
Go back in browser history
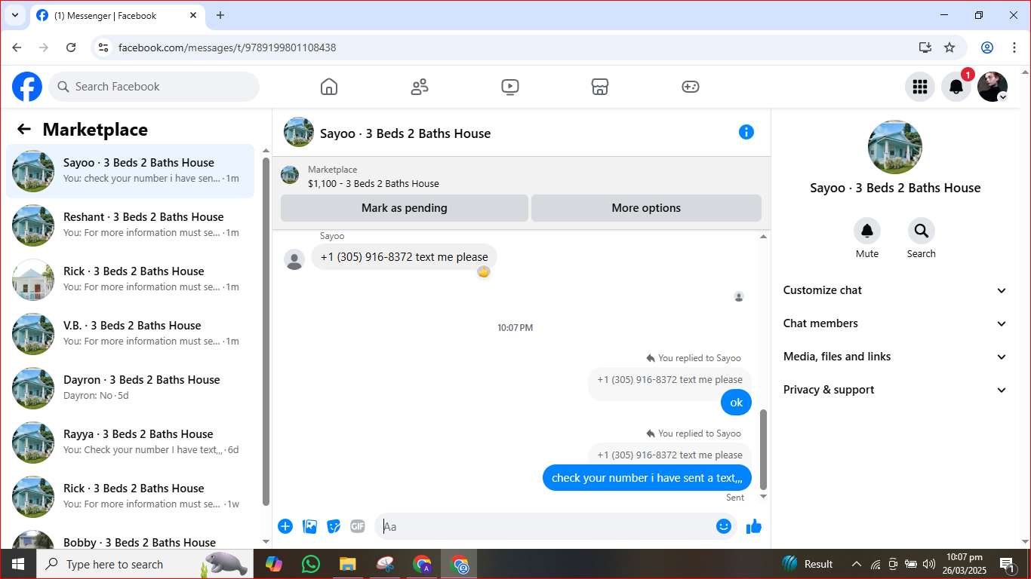point(17,47)
